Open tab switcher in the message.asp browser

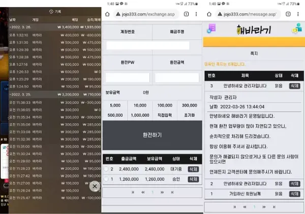[x=288, y=14]
